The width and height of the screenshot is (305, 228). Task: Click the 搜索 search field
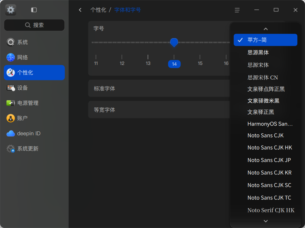click(x=34, y=25)
